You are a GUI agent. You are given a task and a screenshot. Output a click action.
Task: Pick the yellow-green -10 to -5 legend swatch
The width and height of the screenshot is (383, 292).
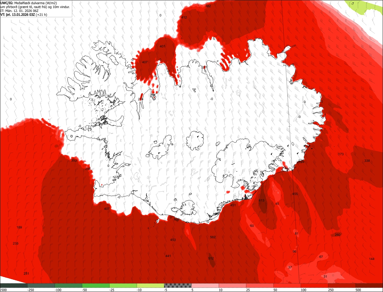(x=151, y=285)
